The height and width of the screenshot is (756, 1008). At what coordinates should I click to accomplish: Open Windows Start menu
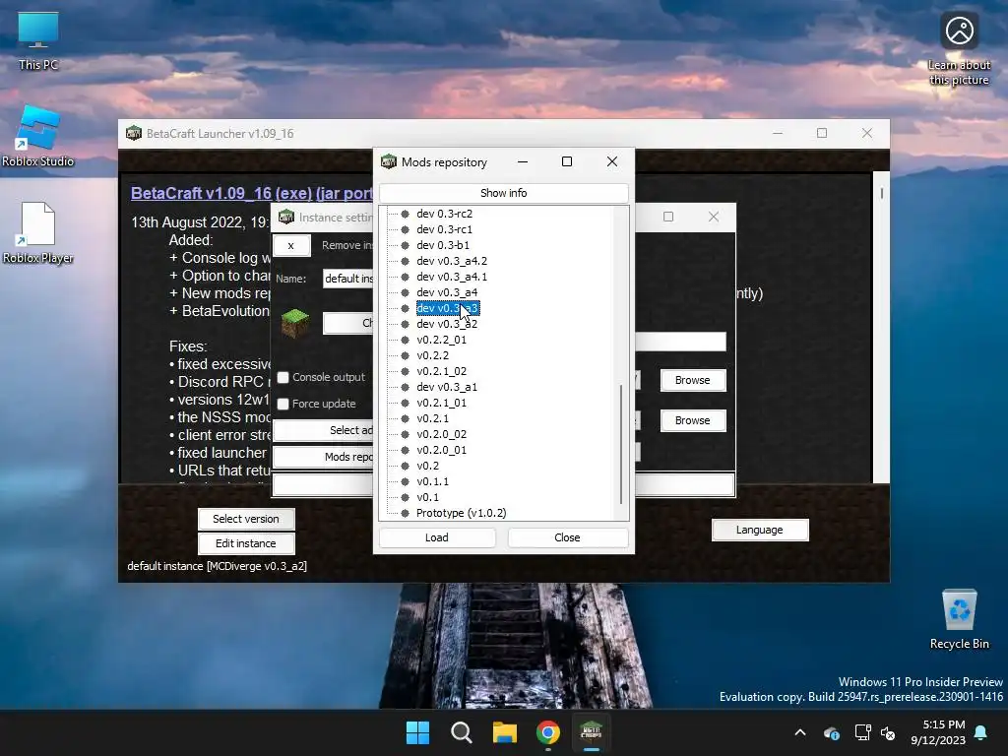tap(417, 732)
